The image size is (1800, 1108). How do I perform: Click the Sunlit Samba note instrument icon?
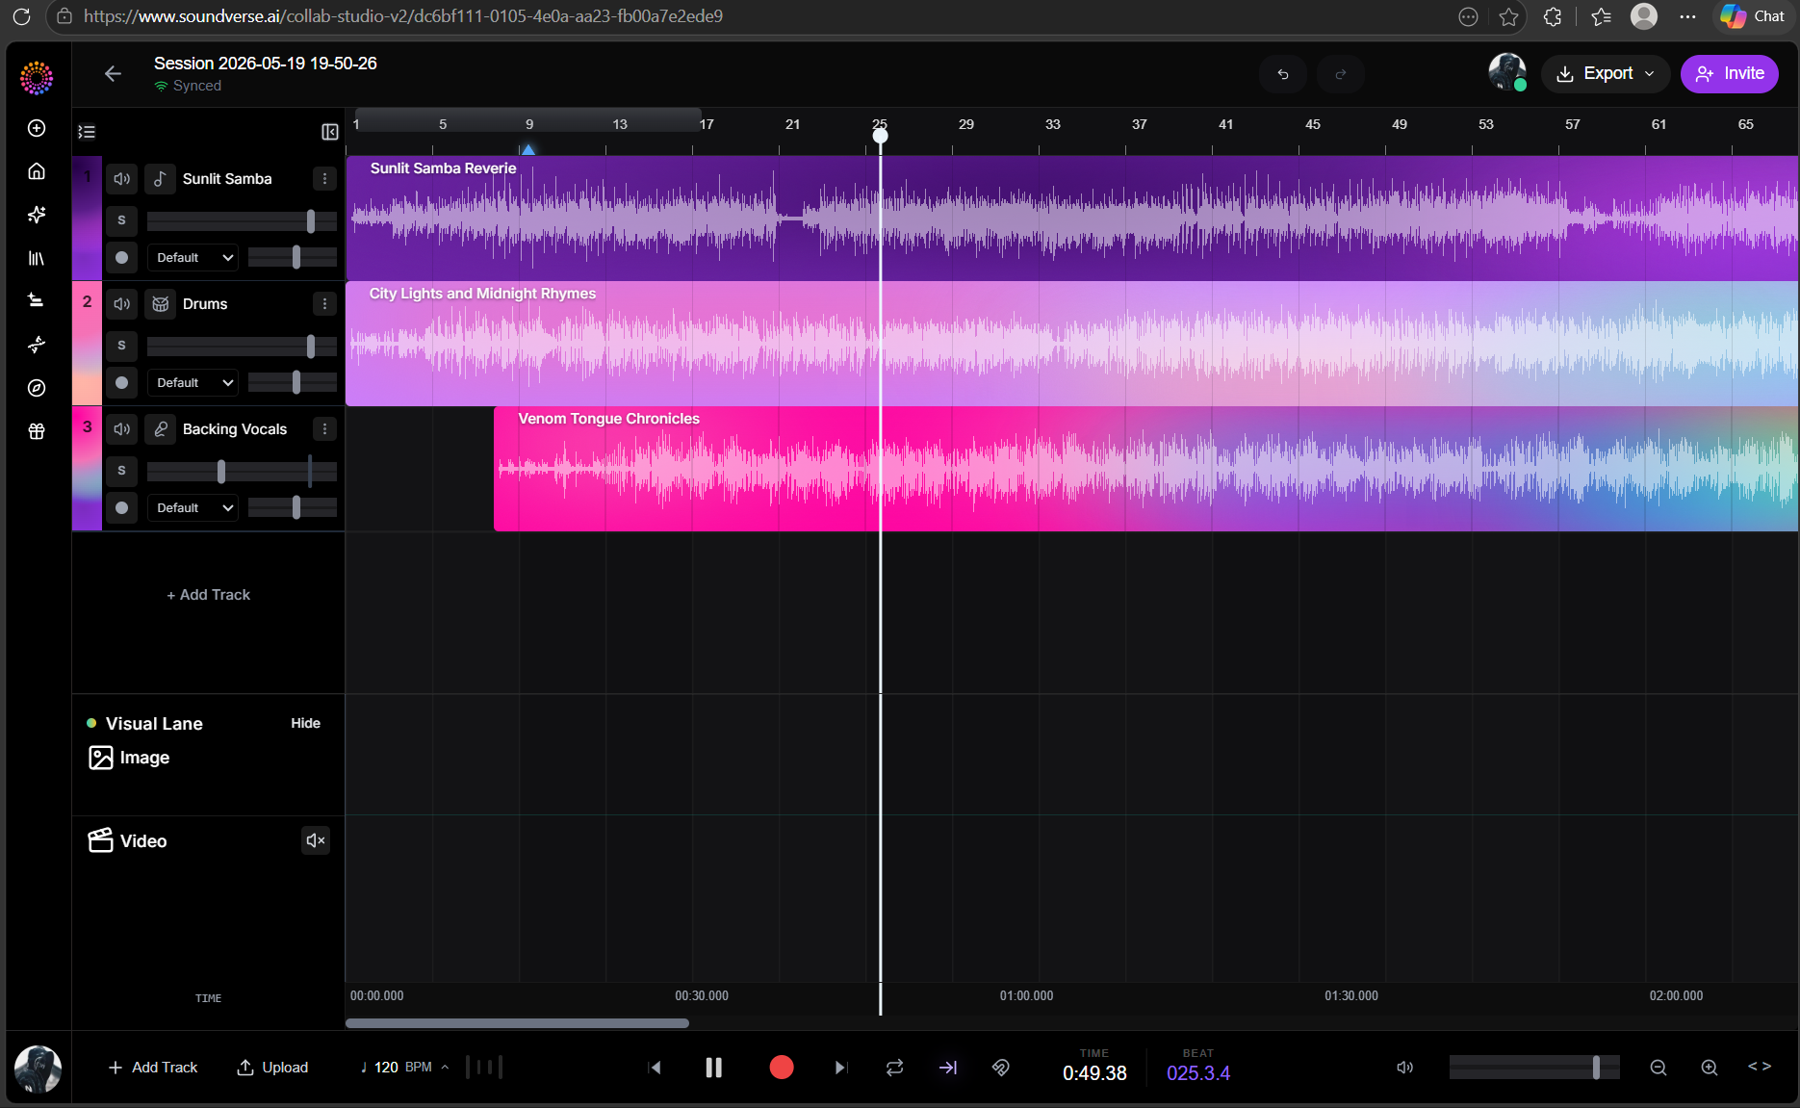click(x=161, y=179)
